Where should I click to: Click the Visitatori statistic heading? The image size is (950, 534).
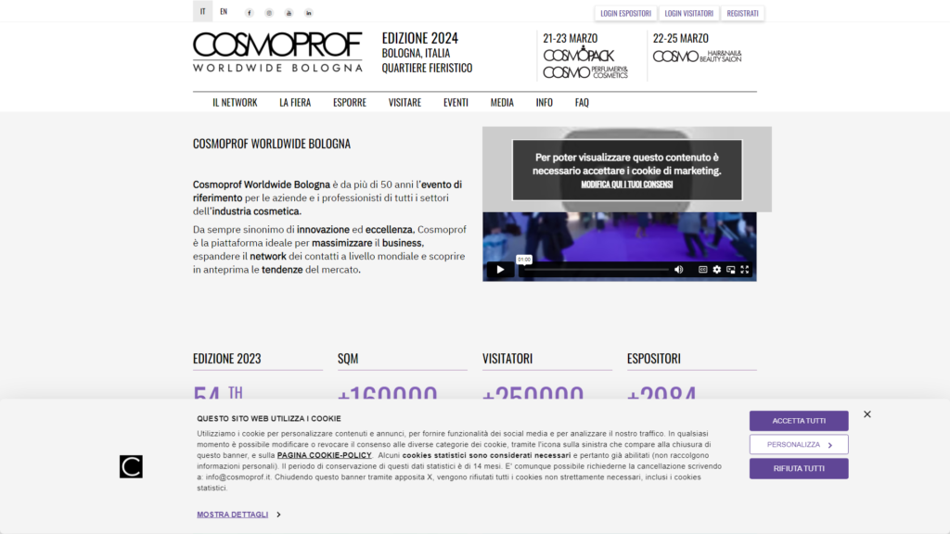point(507,359)
